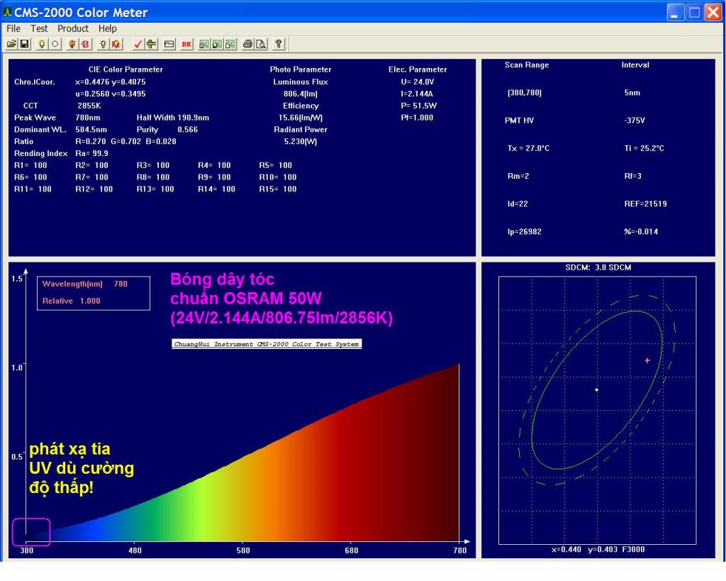Click the Help question mark icon

coord(279,44)
